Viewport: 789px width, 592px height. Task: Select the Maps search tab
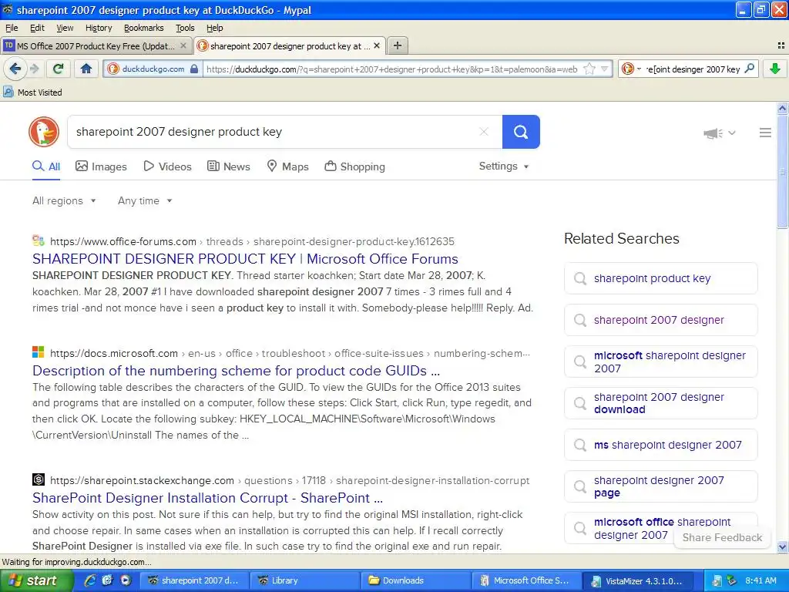click(x=287, y=166)
